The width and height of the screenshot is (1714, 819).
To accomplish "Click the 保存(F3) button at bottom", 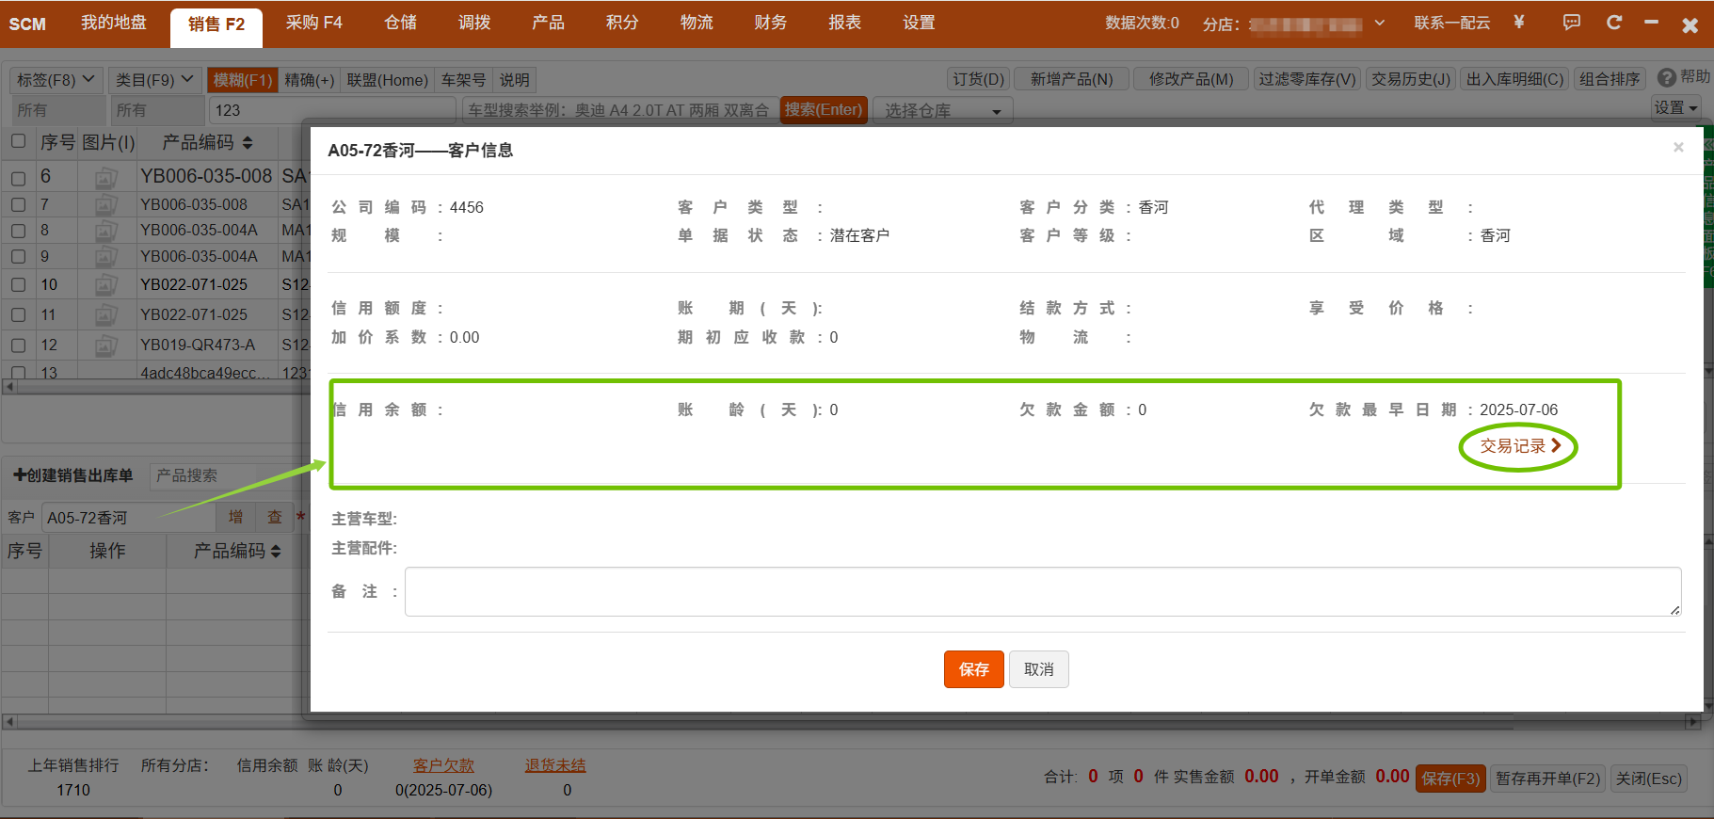I will [1450, 779].
